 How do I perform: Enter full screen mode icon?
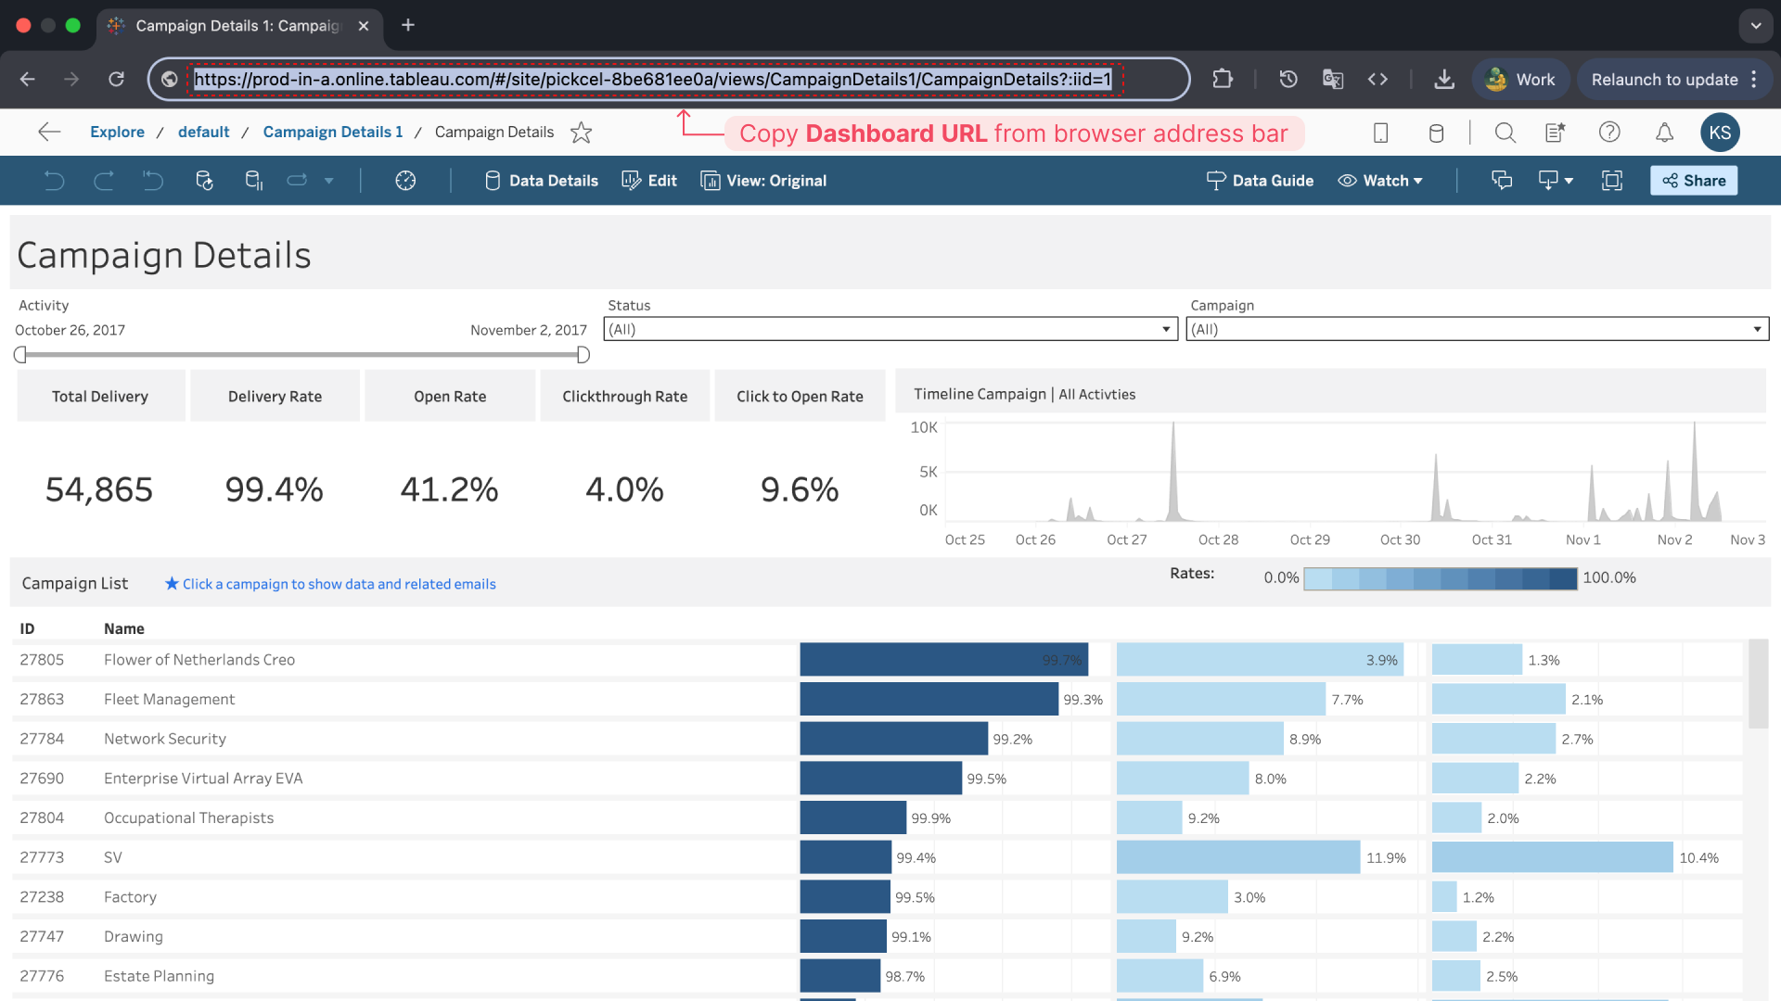pyautogui.click(x=1612, y=181)
